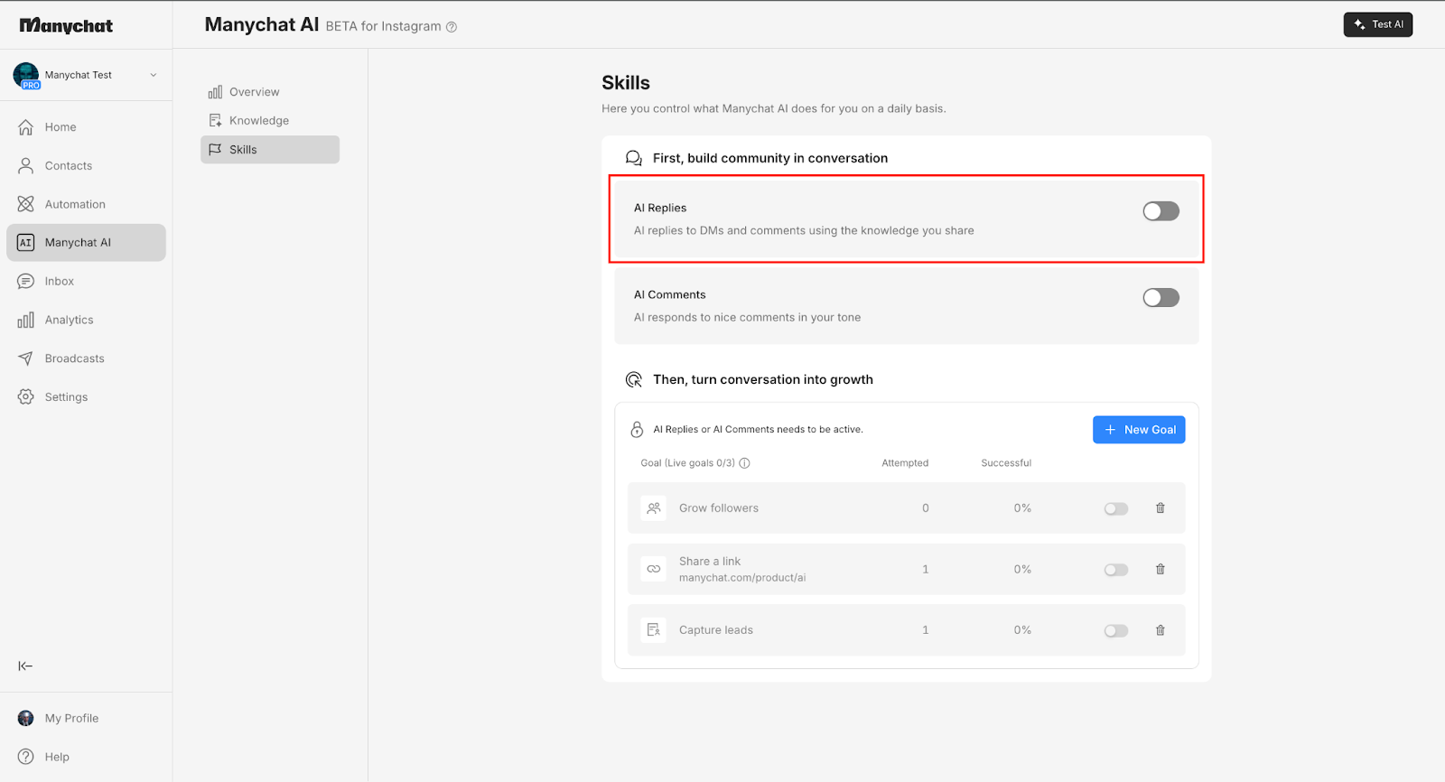Screen dimensions: 1445x782
Task: Click the Manychat logo
Action: tap(66, 25)
